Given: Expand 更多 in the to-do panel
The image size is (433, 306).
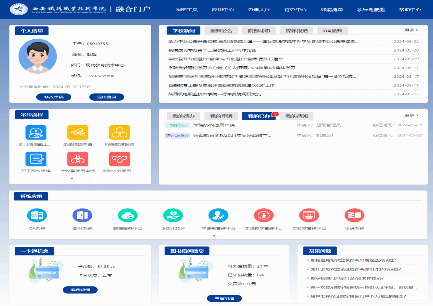Looking at the screenshot, I should click(411, 115).
